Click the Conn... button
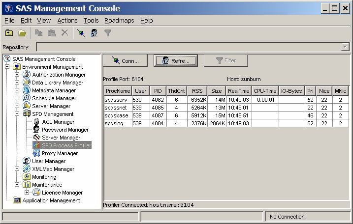This screenshot has width=353, height=224. (126, 61)
